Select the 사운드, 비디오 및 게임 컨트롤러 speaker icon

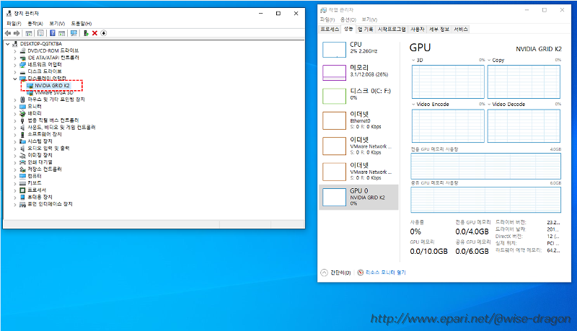pyautogui.click(x=22, y=127)
